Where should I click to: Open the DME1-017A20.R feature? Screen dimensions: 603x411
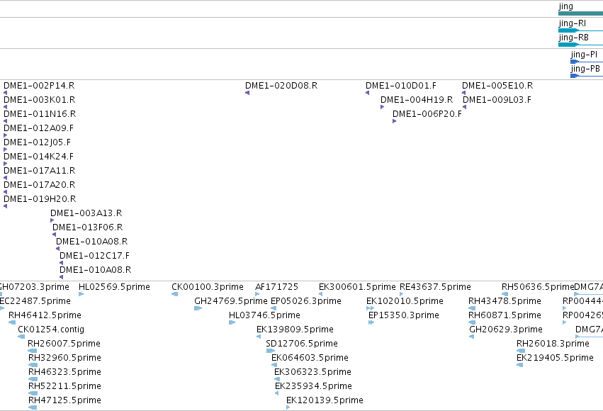39,185
